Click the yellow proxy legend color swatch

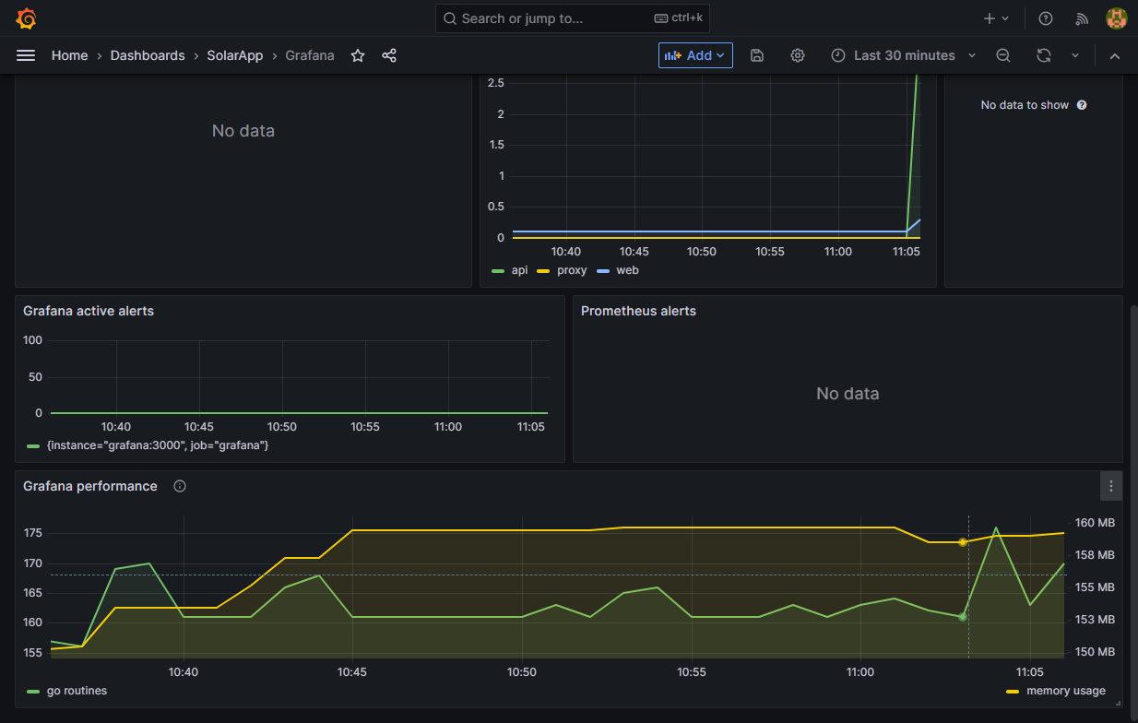[x=543, y=271]
